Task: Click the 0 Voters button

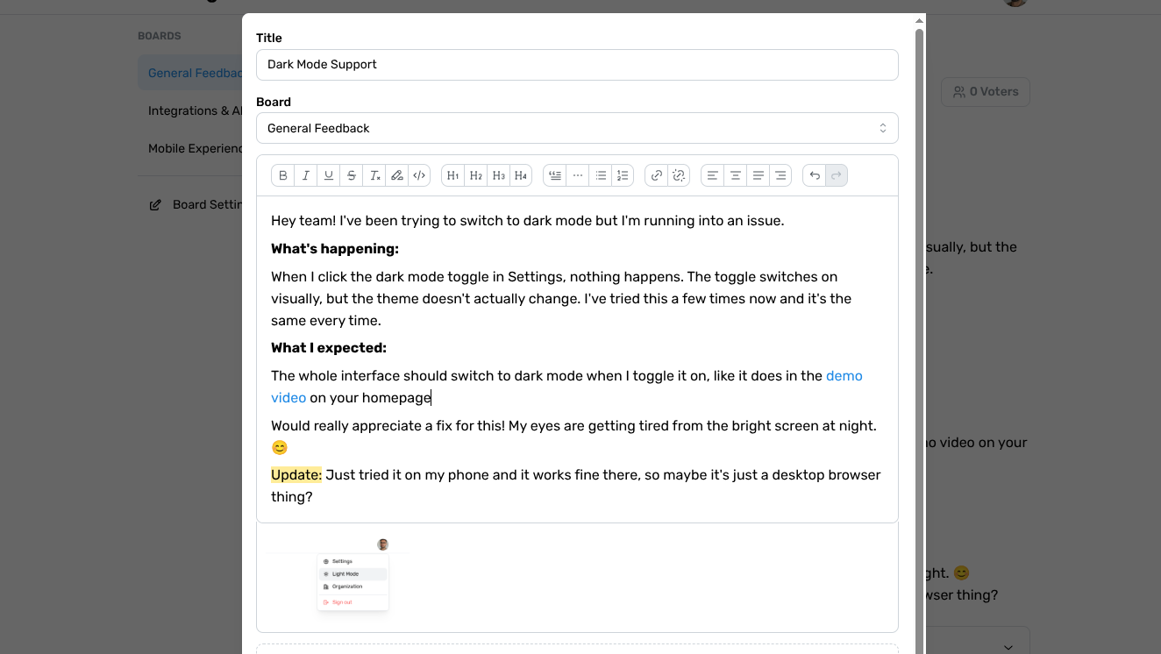Action: pyautogui.click(x=986, y=92)
